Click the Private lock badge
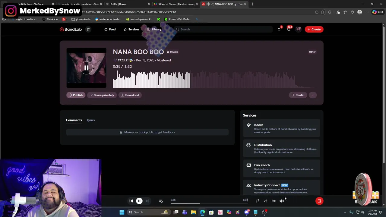Viewport: 386px width, 217px height. (x=172, y=52)
